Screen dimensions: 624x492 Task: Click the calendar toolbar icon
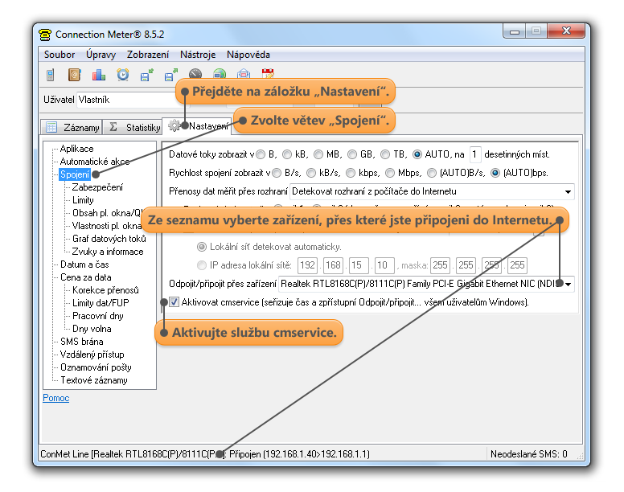click(268, 74)
